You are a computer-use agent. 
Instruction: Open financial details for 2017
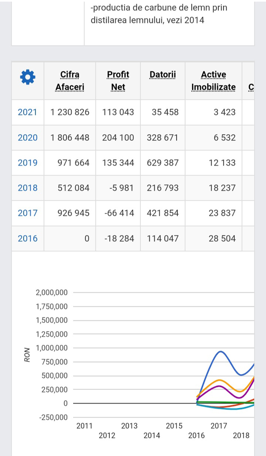tap(27, 213)
